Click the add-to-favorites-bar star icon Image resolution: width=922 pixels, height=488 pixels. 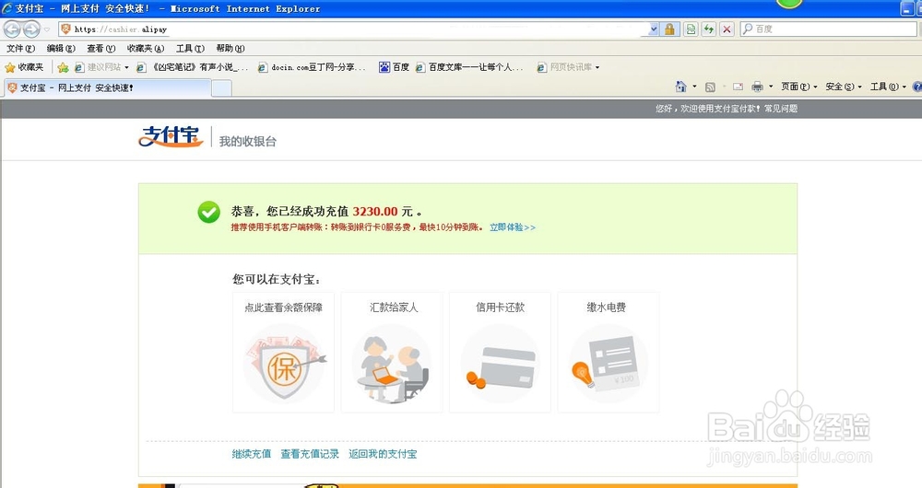(x=63, y=67)
